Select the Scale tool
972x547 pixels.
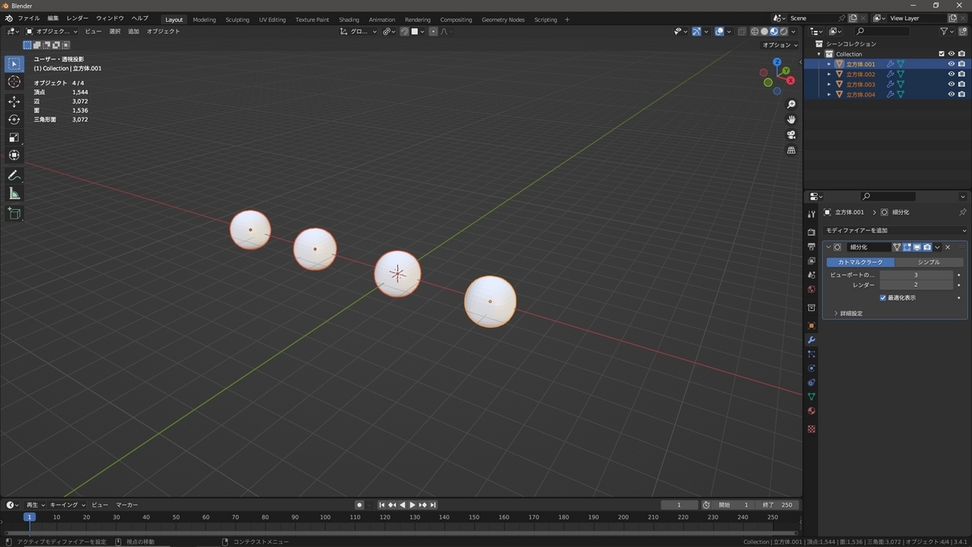click(x=14, y=137)
